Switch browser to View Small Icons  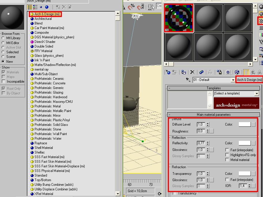tap(41, 7)
